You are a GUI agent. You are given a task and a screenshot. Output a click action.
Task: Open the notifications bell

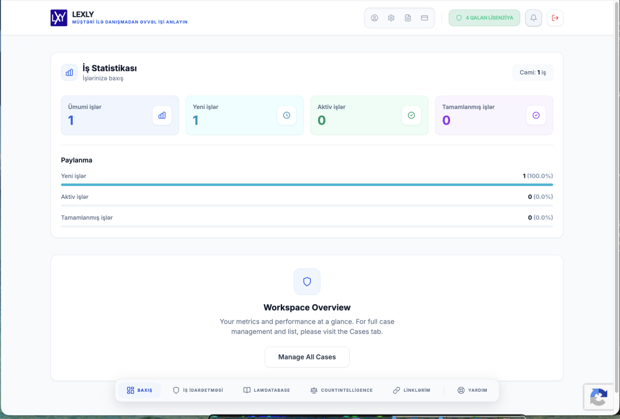tap(533, 18)
